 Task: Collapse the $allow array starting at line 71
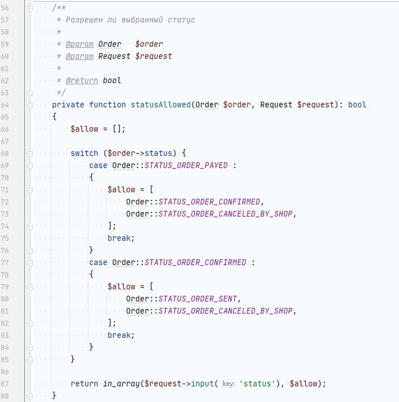(30, 190)
